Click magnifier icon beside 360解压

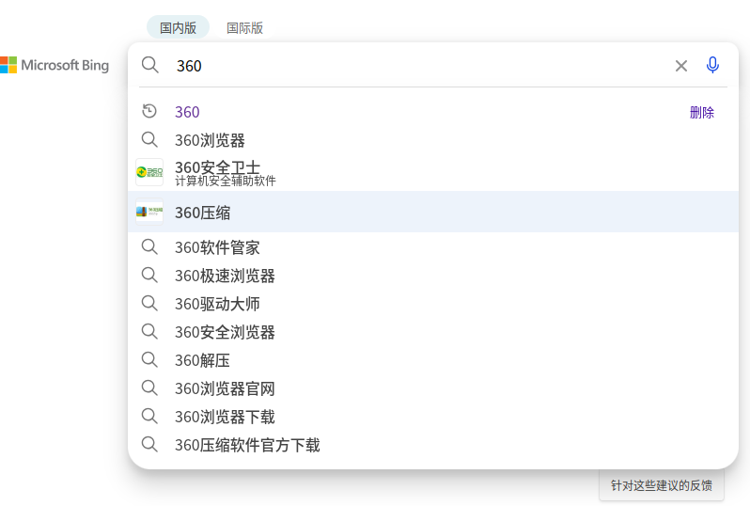[149, 360]
